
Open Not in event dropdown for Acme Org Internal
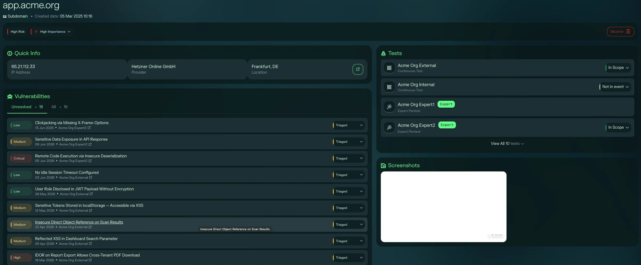[615, 87]
